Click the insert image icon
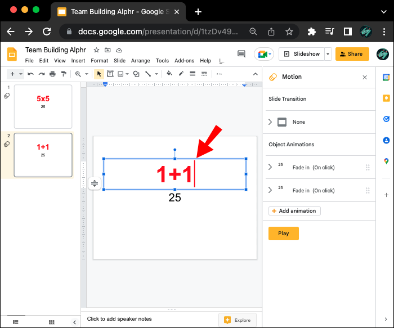 point(120,74)
